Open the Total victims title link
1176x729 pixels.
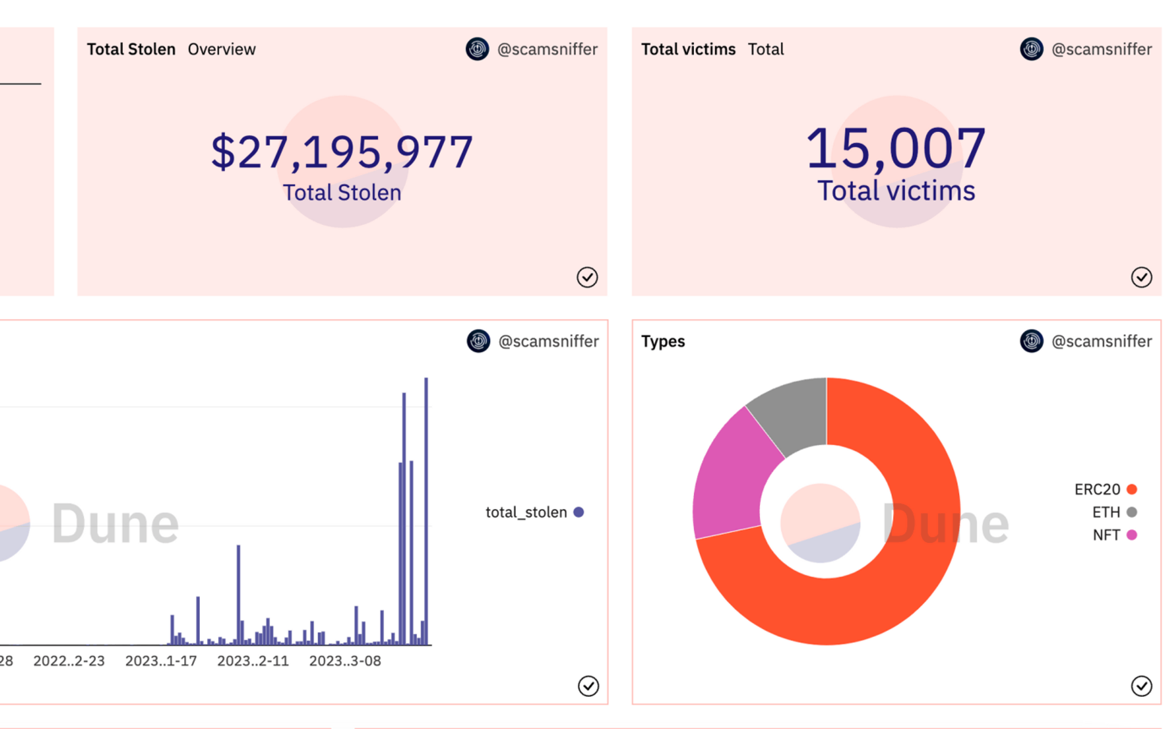point(688,49)
